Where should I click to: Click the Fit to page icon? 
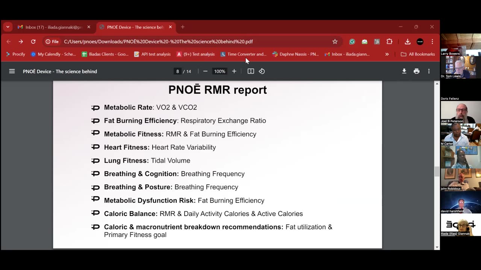point(251,71)
